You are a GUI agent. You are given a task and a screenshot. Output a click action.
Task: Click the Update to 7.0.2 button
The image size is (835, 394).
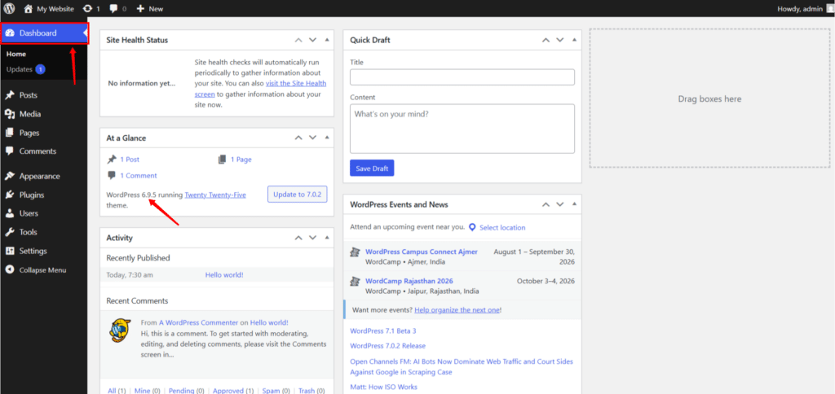pos(297,194)
